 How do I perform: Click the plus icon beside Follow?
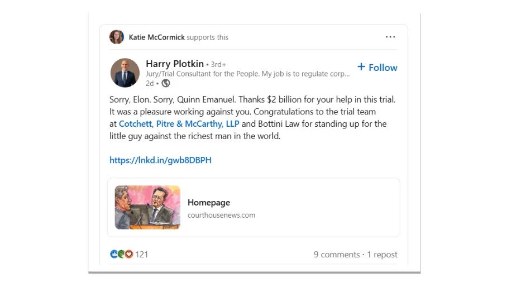[x=361, y=67]
